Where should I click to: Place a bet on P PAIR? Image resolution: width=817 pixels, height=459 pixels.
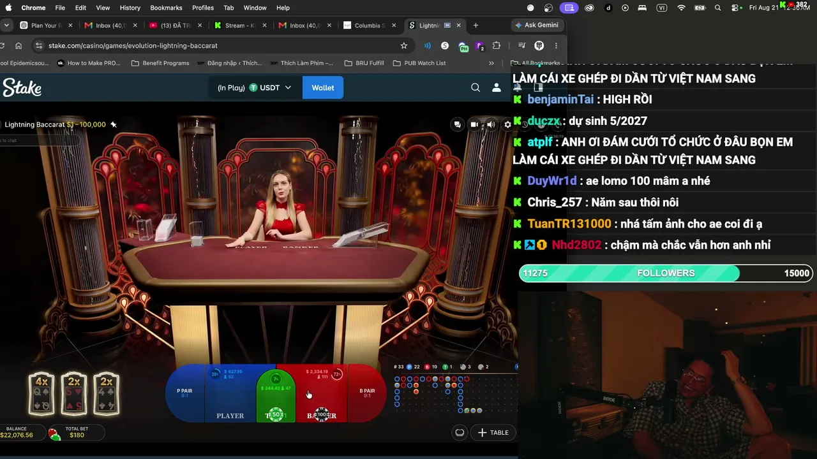pyautogui.click(x=184, y=393)
